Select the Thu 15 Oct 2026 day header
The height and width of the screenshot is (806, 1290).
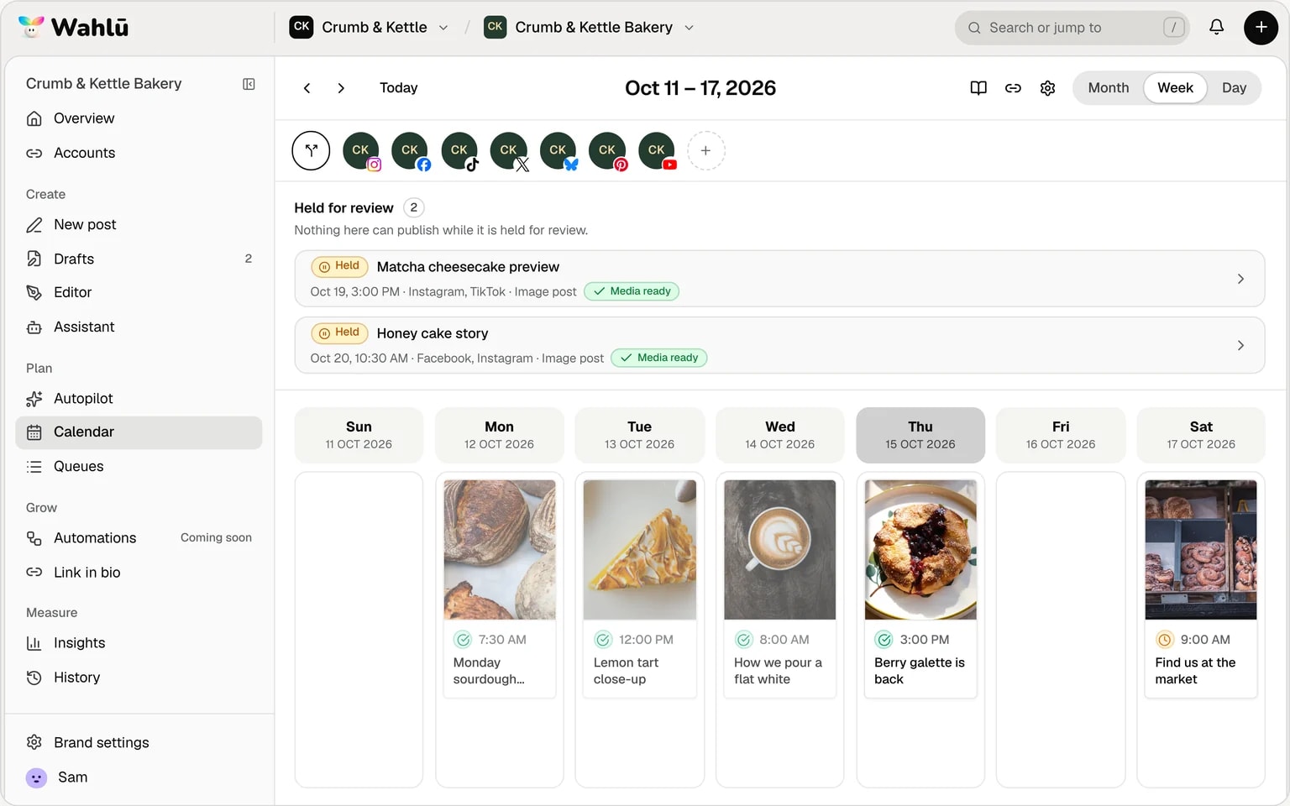pyautogui.click(x=920, y=435)
